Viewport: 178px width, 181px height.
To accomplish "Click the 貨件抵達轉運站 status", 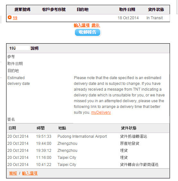I will click(x=134, y=136).
